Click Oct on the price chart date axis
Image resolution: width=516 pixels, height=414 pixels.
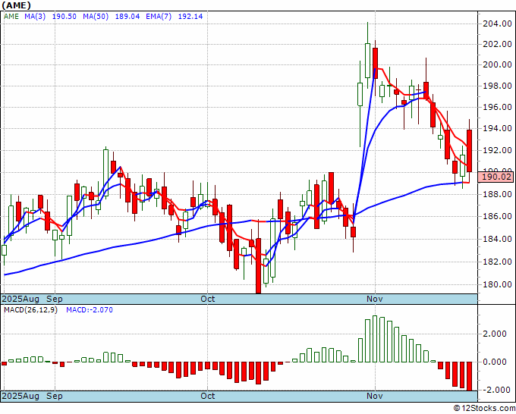point(208,299)
